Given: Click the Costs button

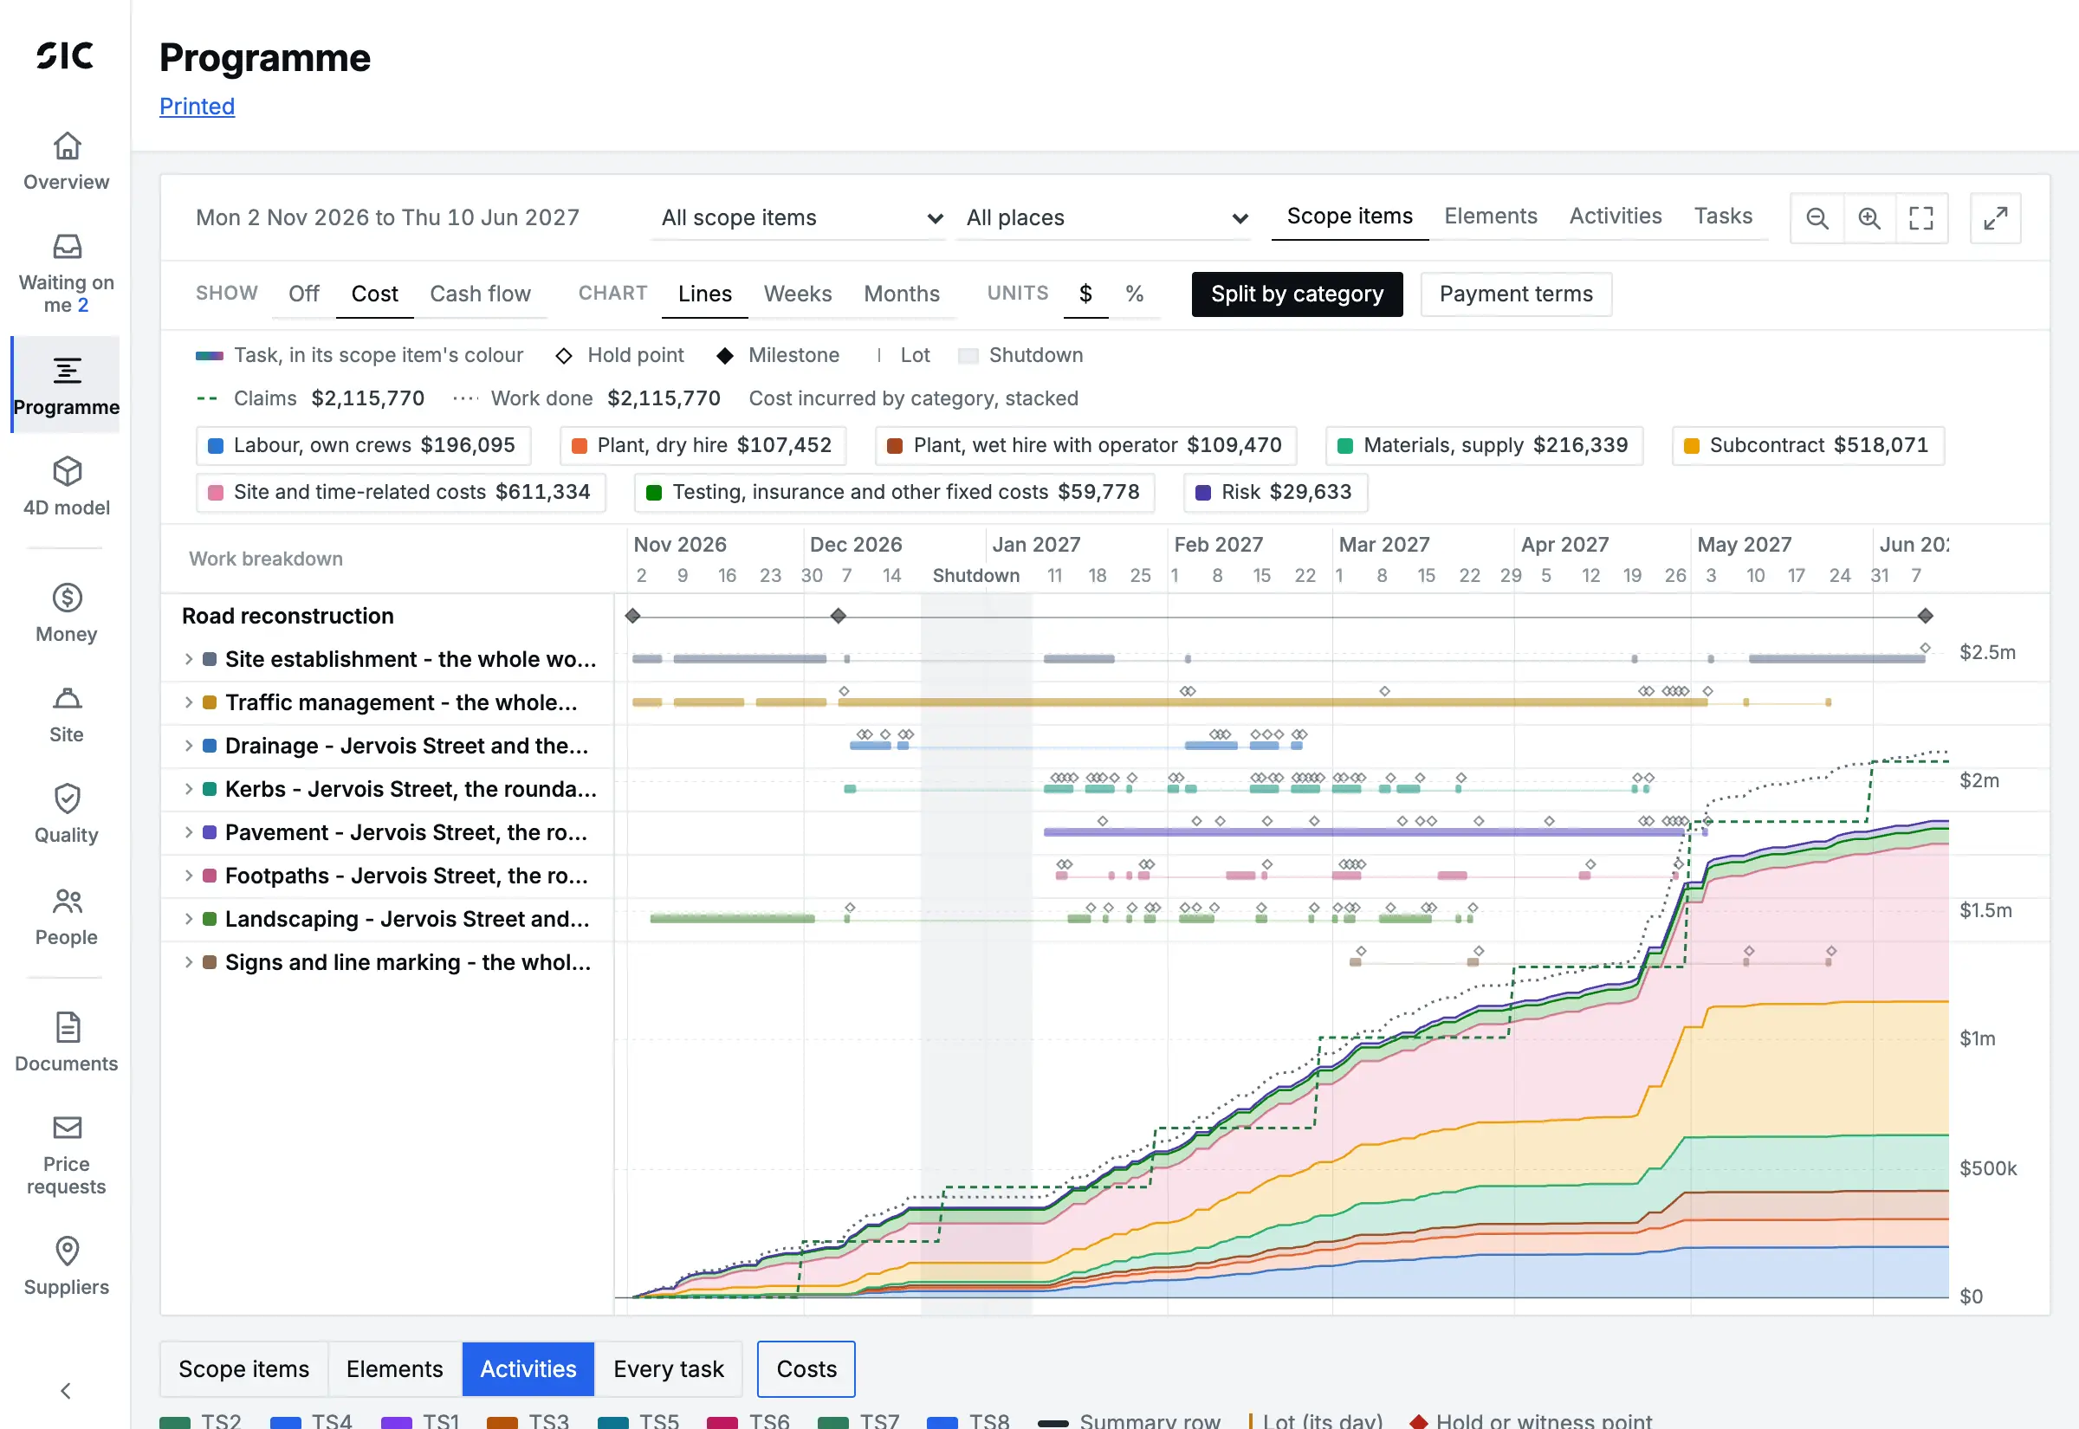Looking at the screenshot, I should point(806,1369).
